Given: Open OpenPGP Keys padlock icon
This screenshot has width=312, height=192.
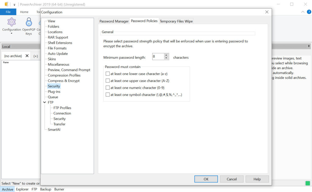Looking at the screenshot, I should click(29, 22).
